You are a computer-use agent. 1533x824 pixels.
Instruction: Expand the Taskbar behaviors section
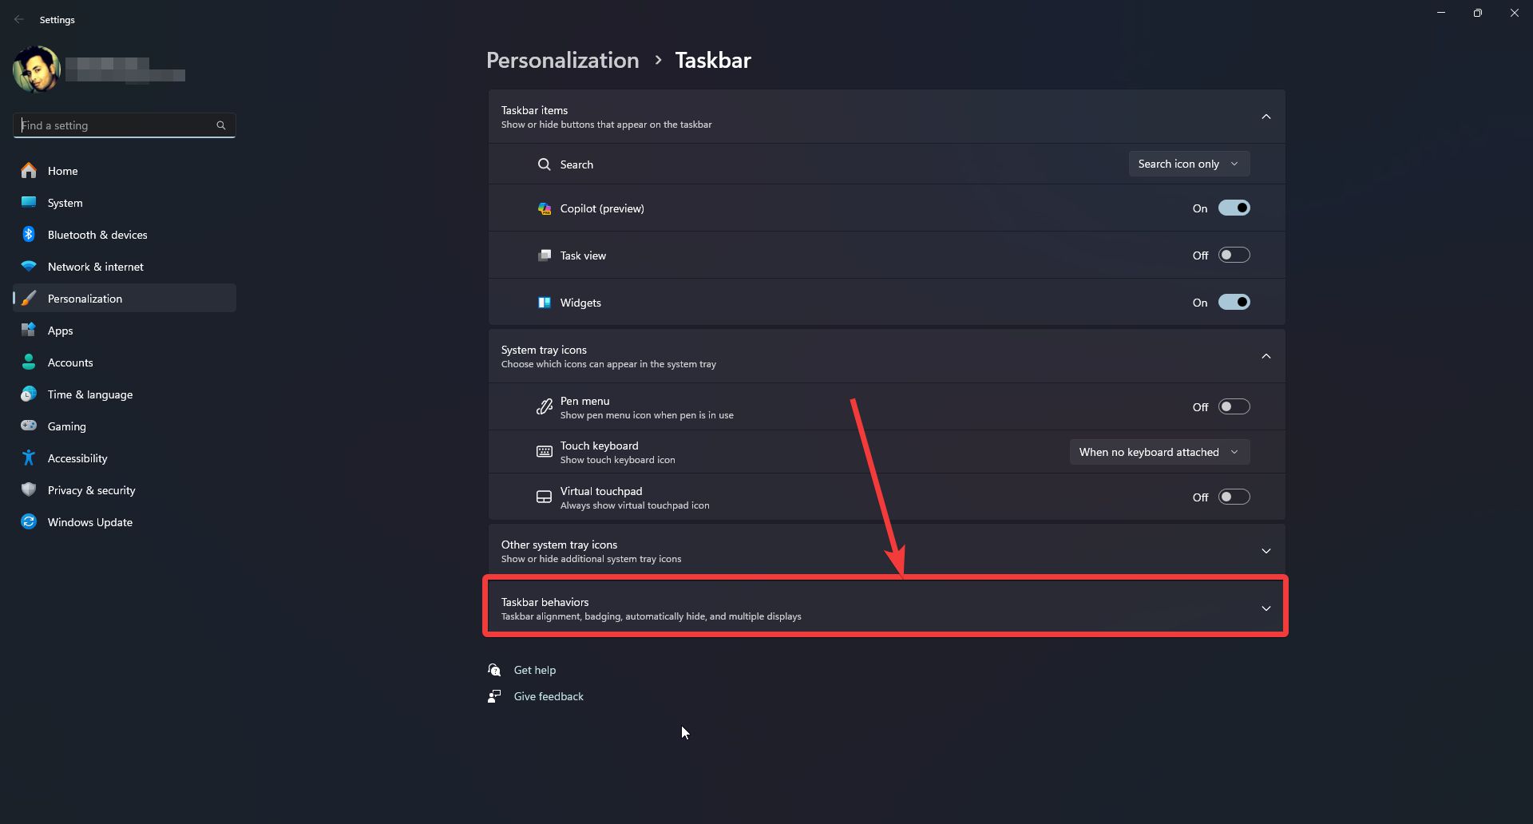[886, 608]
